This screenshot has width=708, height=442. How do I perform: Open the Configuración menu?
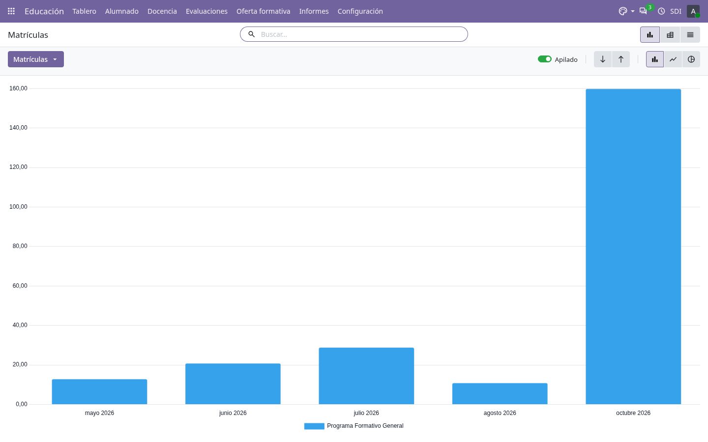click(360, 11)
